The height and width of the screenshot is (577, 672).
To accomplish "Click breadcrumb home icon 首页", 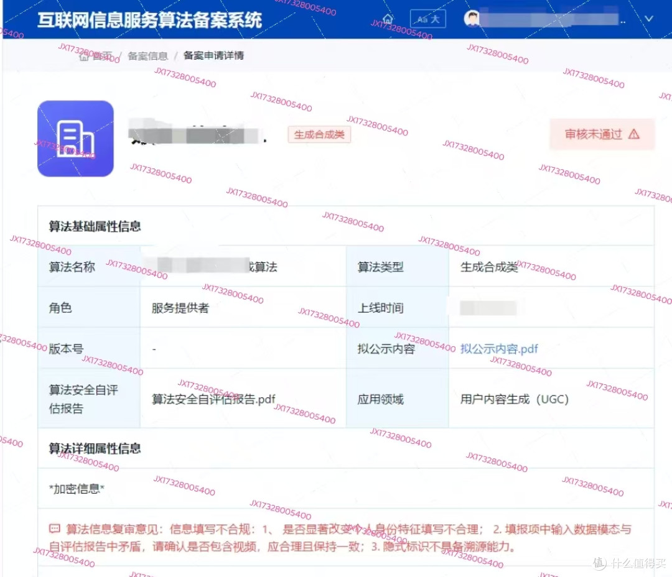I will (x=95, y=56).
